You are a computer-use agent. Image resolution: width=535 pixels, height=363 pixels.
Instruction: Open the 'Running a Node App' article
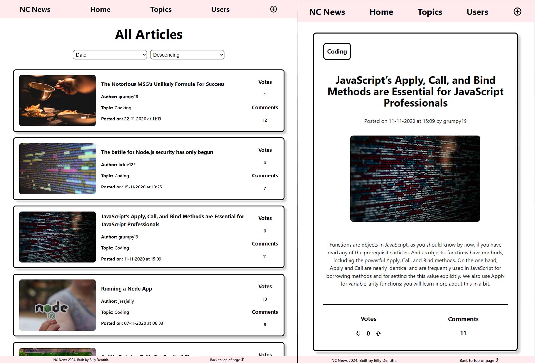pos(126,289)
